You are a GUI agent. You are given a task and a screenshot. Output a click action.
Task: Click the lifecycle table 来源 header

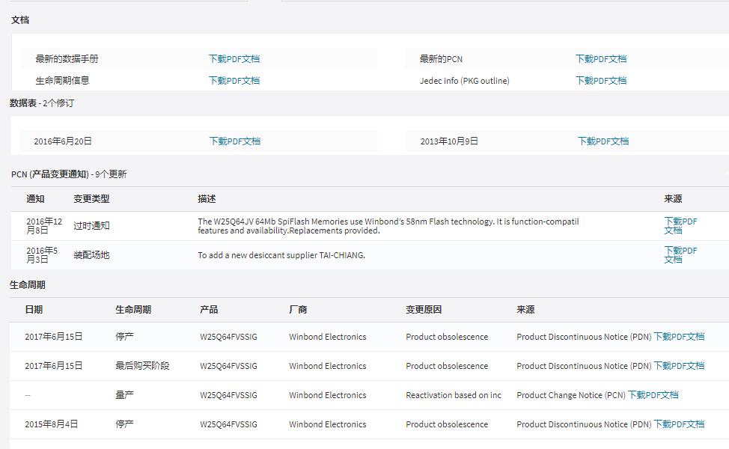pos(525,310)
